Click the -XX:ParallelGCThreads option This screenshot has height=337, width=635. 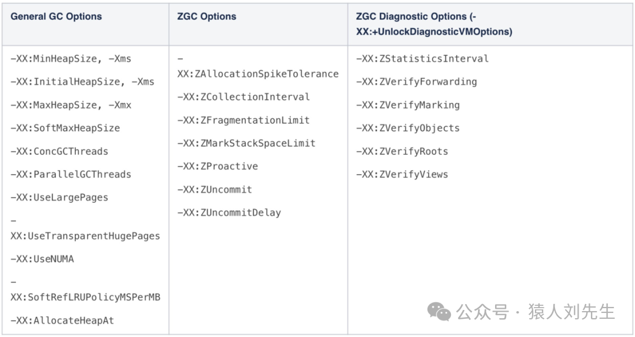[71, 174]
